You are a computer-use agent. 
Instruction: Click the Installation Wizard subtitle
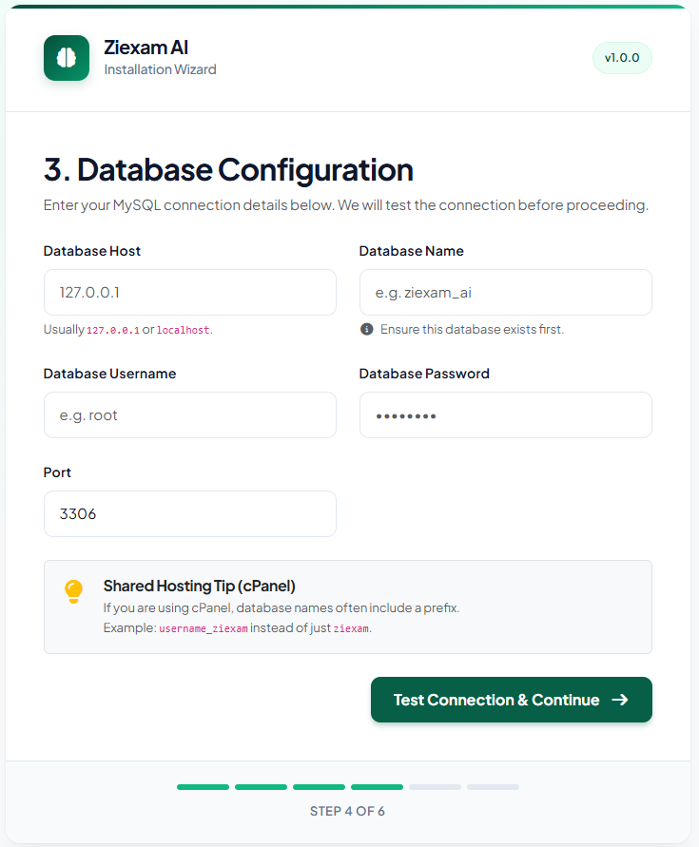(x=160, y=69)
